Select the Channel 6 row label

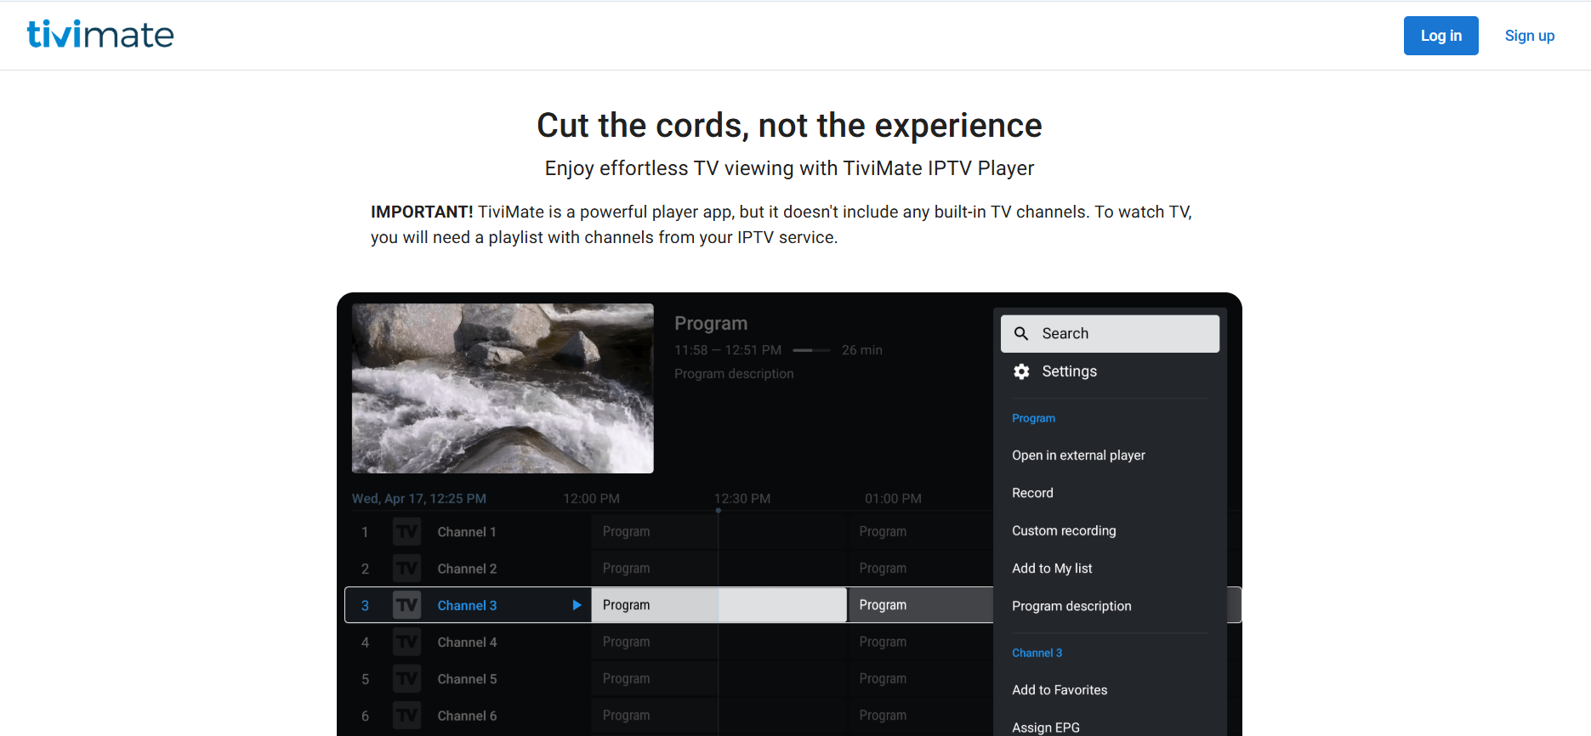(x=467, y=716)
